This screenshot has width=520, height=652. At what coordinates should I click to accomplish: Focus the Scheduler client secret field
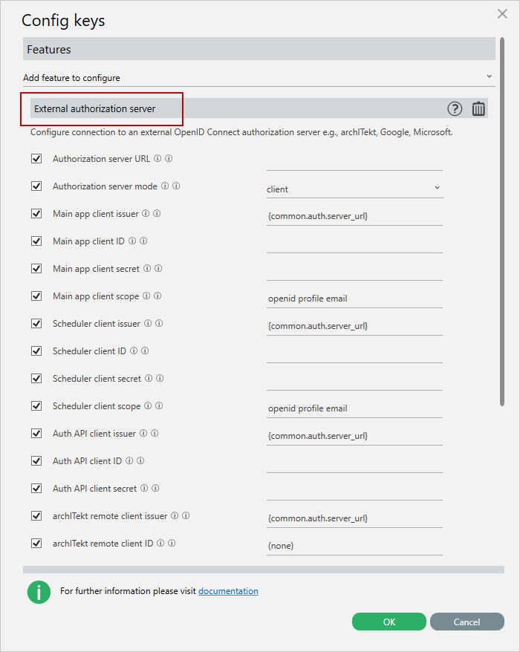(x=354, y=381)
